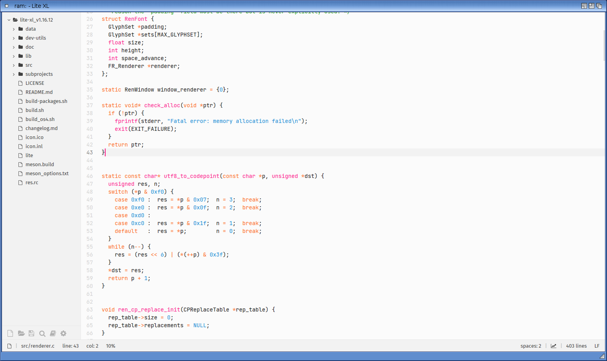Viewport: 607px width, 361px height.
Task: Click the LF line ending indicator
Action: pyautogui.click(x=597, y=346)
